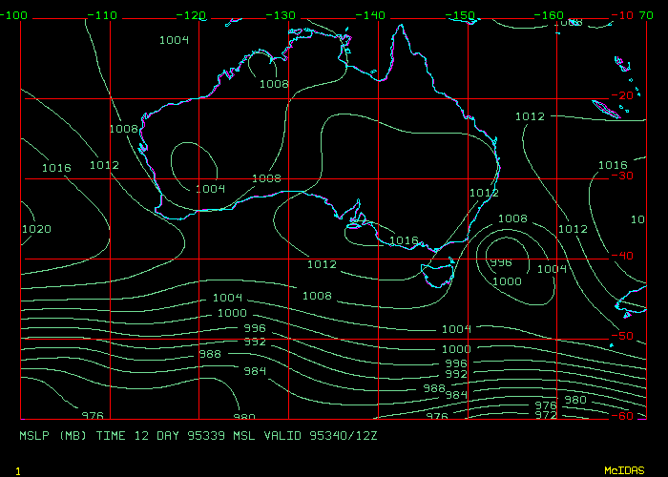668x477 pixels.
Task: Click the 996 low center east of Tasmania
Action: click(500, 262)
